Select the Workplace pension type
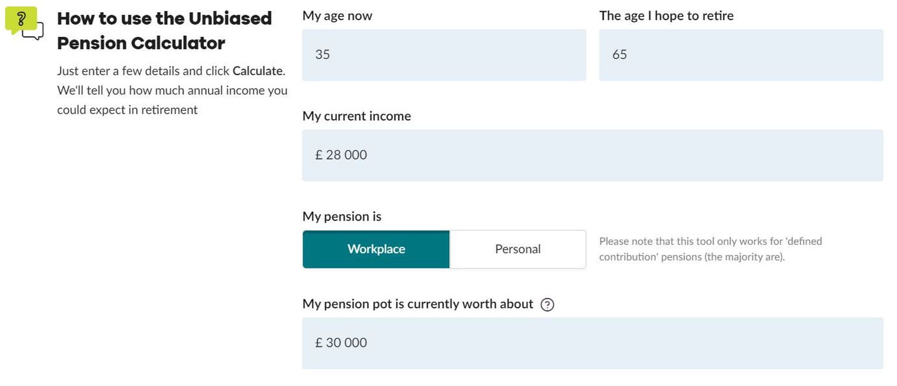Image resolution: width=897 pixels, height=386 pixels. click(376, 249)
